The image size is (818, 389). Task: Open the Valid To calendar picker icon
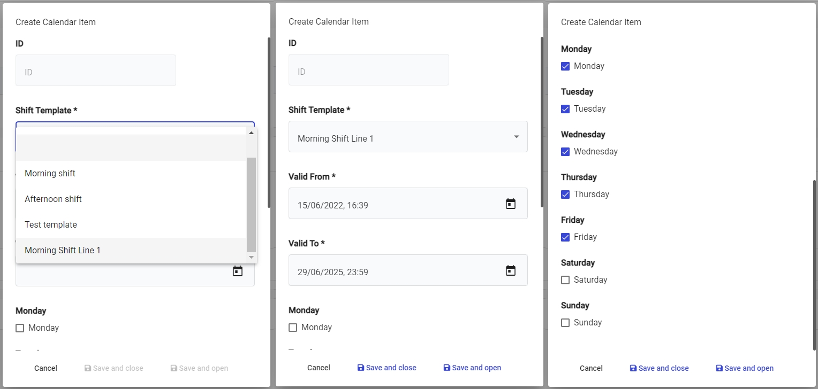click(511, 270)
